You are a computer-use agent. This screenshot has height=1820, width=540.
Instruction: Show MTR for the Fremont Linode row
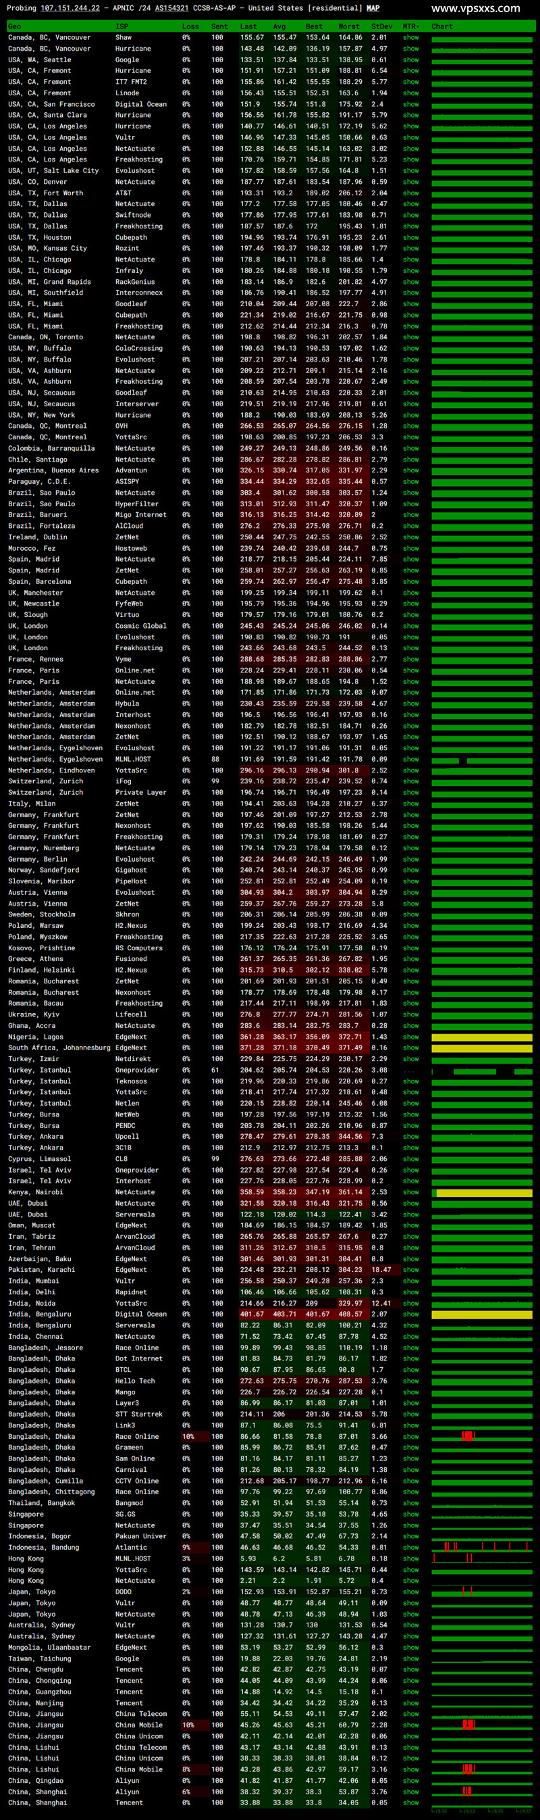click(411, 93)
